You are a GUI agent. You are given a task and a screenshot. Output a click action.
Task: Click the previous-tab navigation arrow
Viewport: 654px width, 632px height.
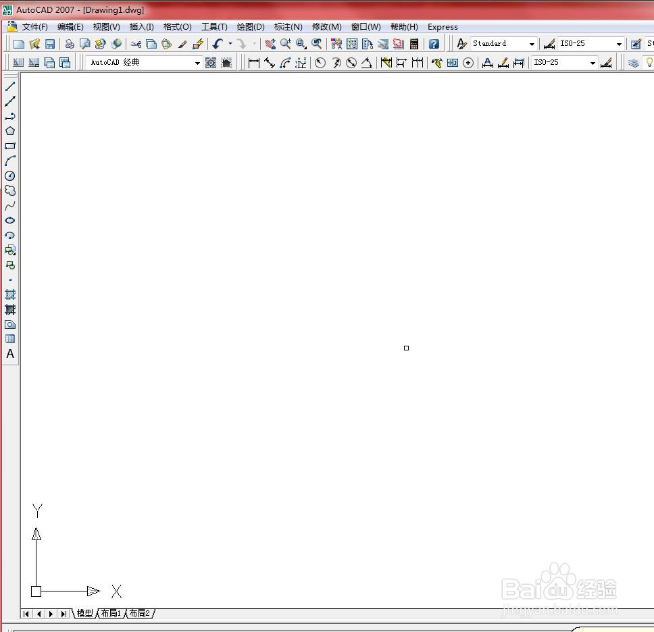coord(39,614)
